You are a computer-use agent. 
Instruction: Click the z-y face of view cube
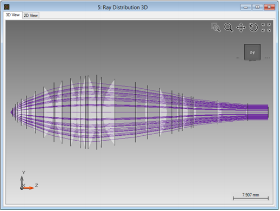[252, 52]
